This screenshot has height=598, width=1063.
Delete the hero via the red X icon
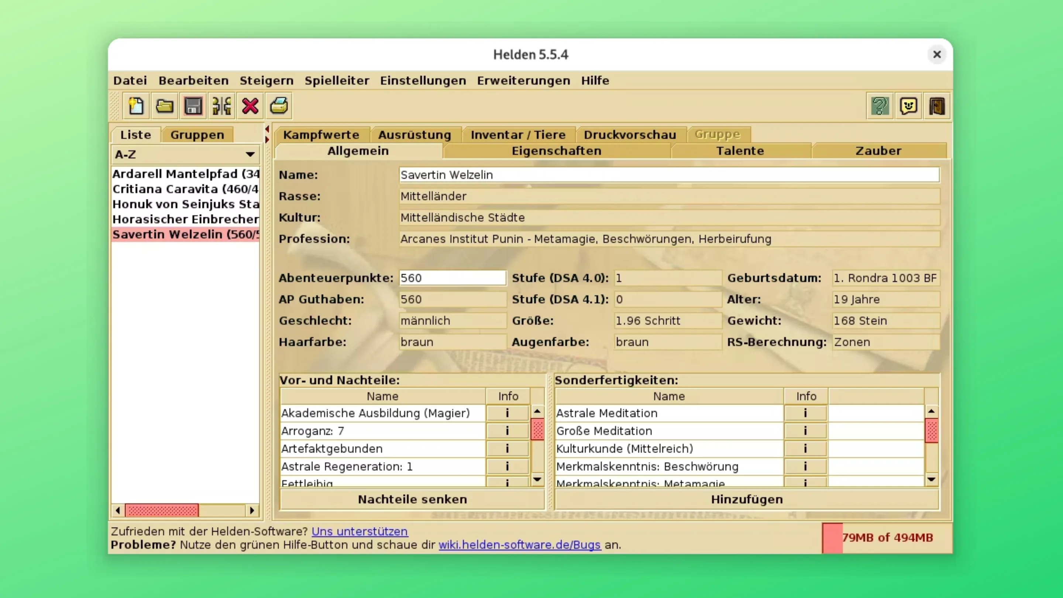(250, 106)
